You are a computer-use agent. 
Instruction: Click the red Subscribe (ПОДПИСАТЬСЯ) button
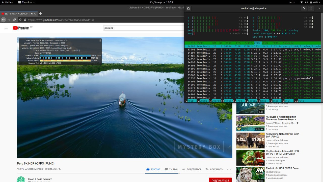coord(220,180)
